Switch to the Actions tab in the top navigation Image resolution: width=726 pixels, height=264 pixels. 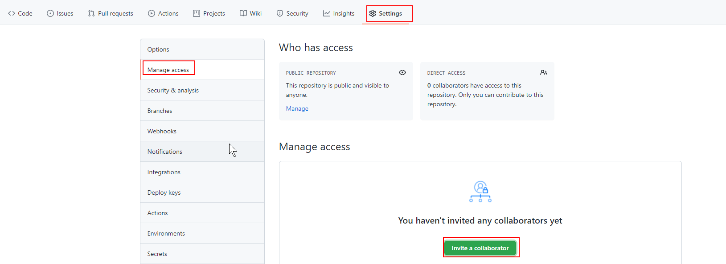pos(163,13)
